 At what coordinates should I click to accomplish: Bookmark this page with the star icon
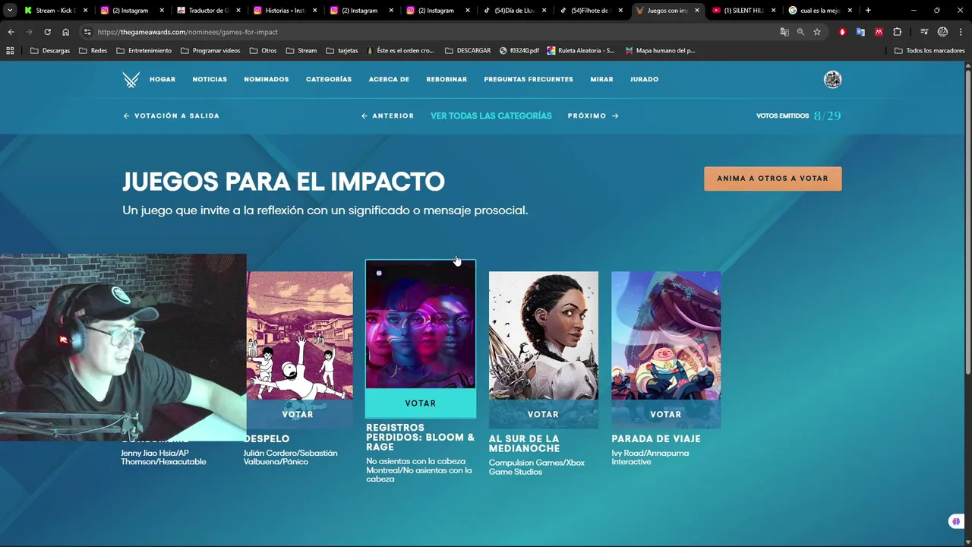(x=817, y=32)
